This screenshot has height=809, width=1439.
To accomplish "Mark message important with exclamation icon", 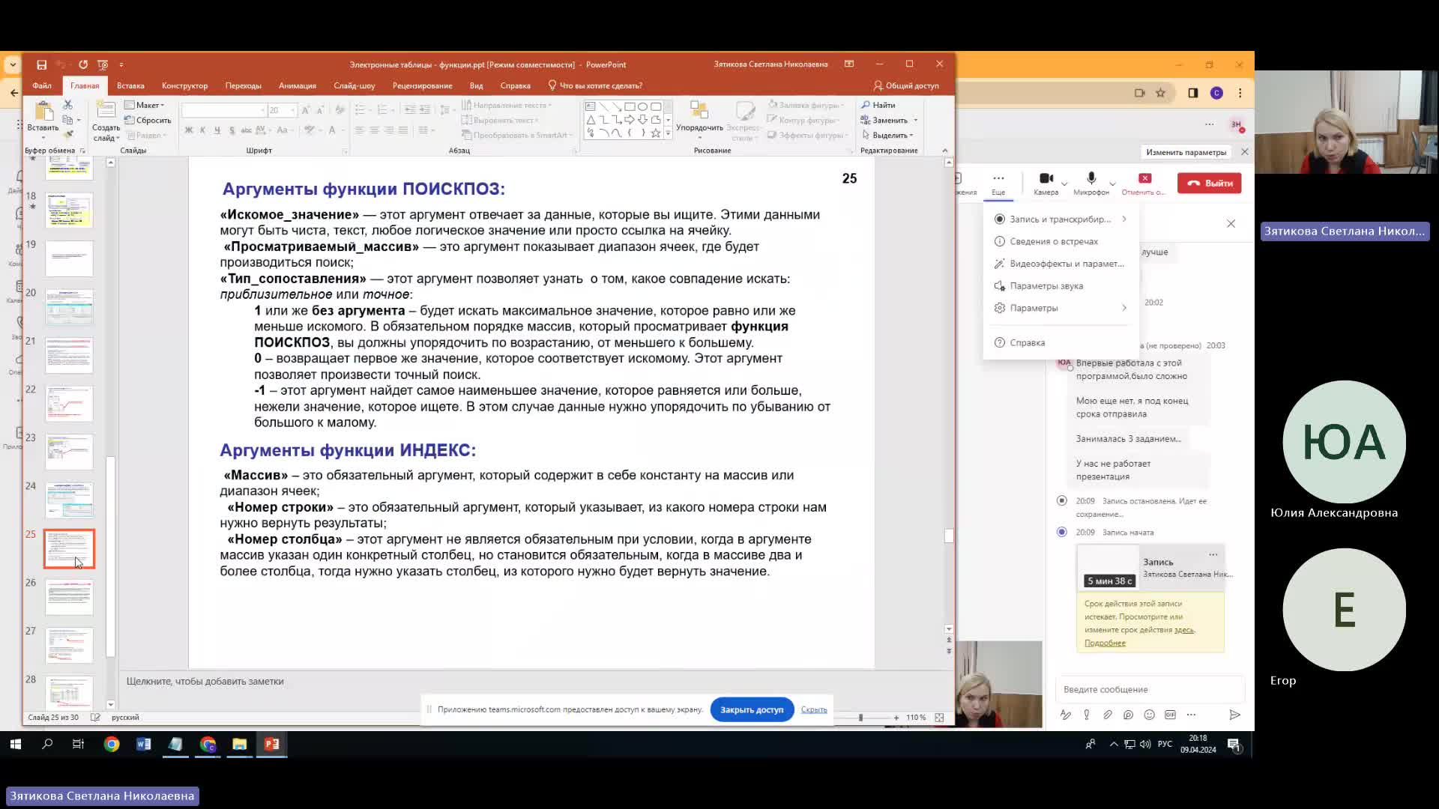I will pyautogui.click(x=1086, y=715).
